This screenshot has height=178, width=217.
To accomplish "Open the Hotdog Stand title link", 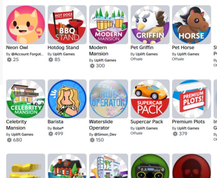I will (x=63, y=48).
